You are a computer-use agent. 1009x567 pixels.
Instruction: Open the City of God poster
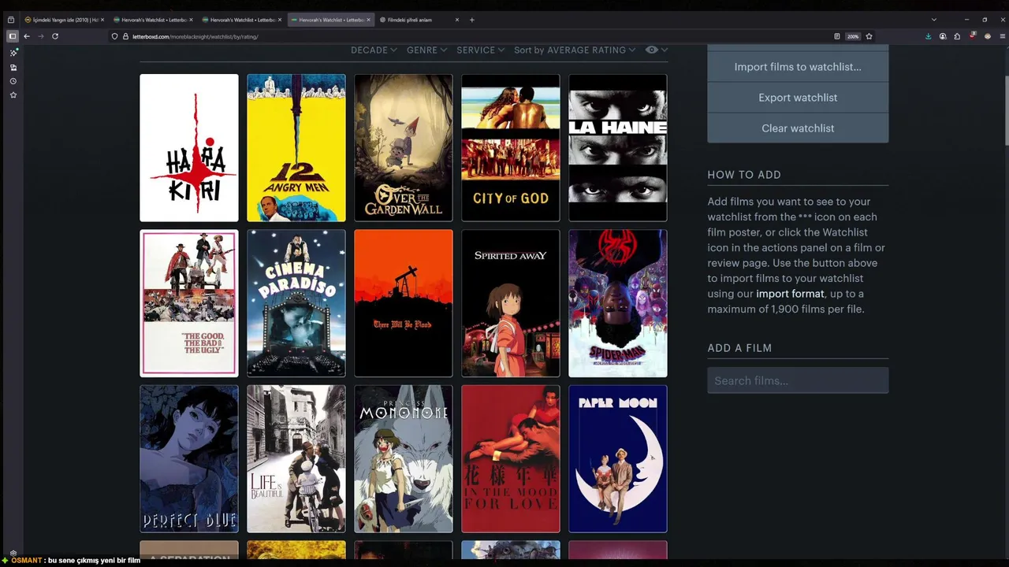tap(511, 148)
